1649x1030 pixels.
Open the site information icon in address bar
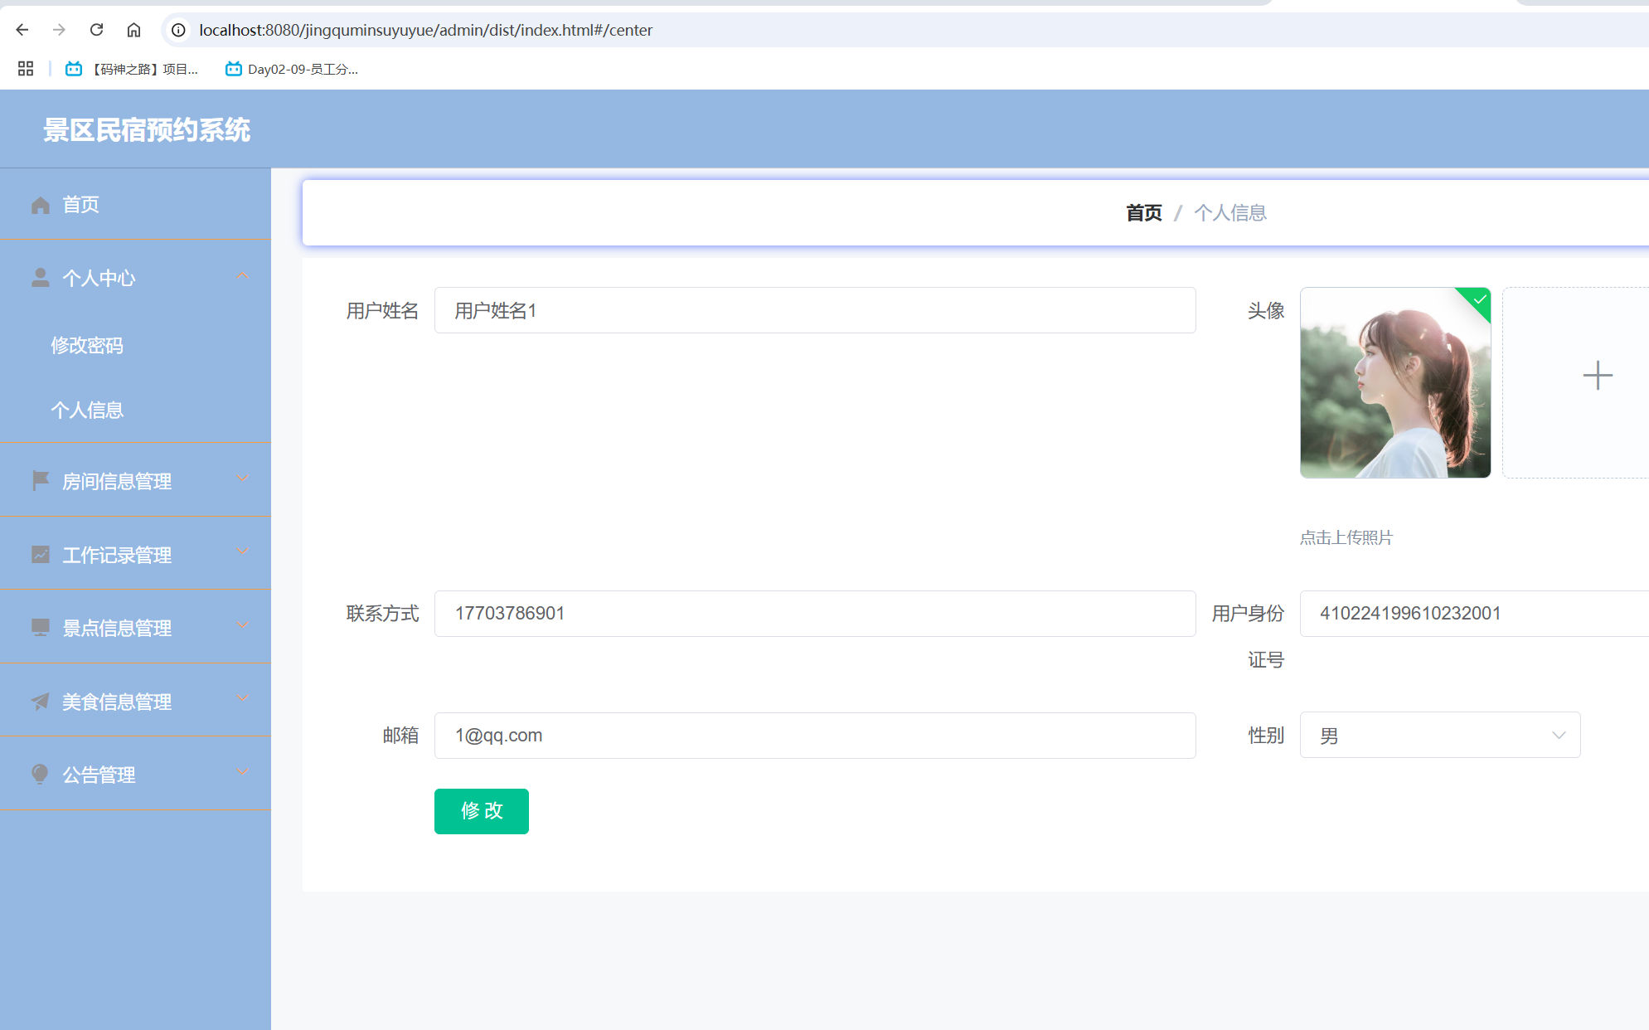[178, 30]
